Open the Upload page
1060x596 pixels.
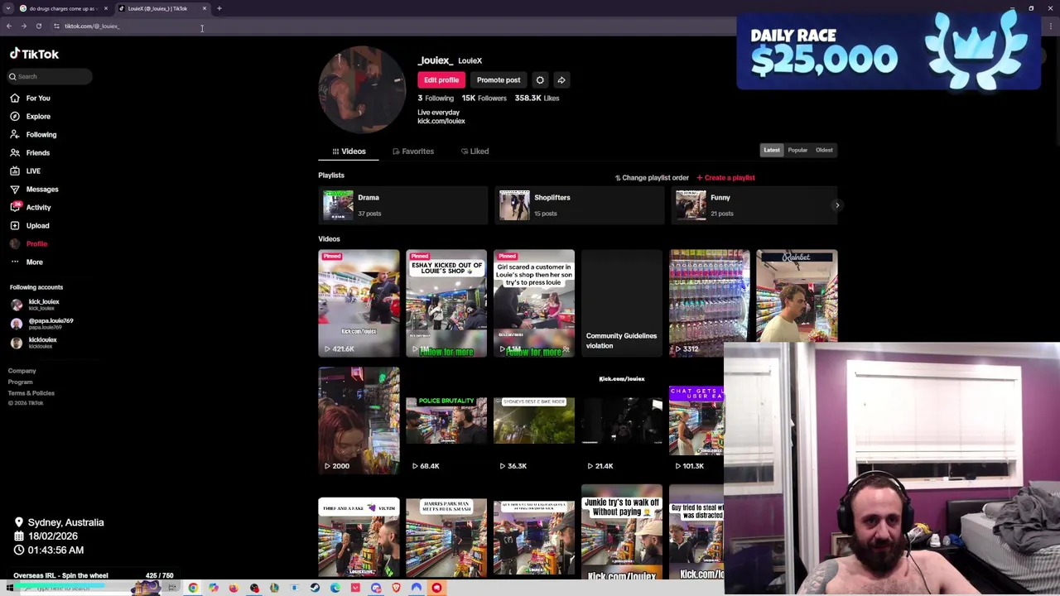click(x=30, y=225)
